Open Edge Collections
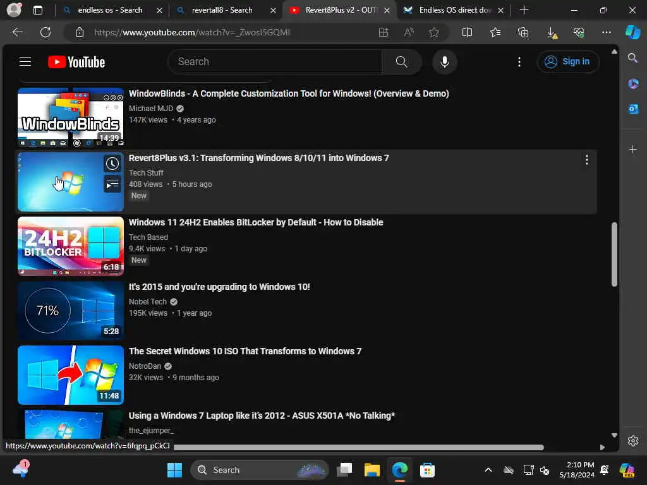 [523, 32]
